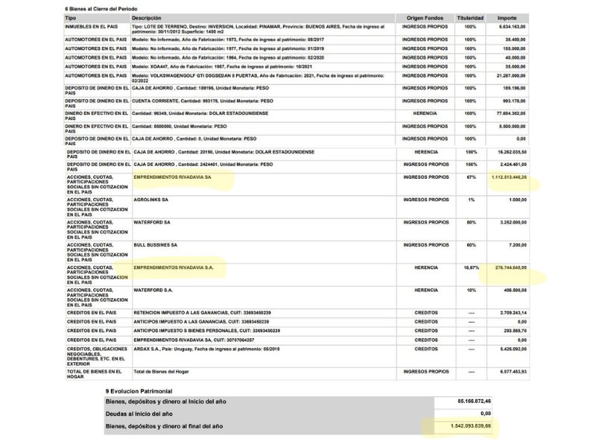Click the amount "38.400,00"
The width and height of the screenshot is (596, 447).
coord(516,39)
